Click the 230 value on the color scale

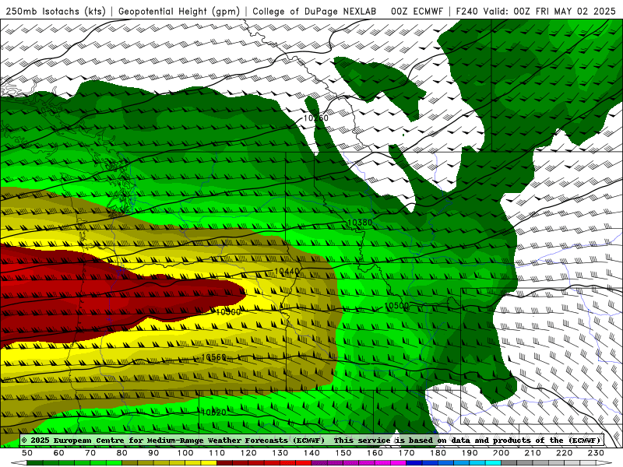tap(596, 453)
